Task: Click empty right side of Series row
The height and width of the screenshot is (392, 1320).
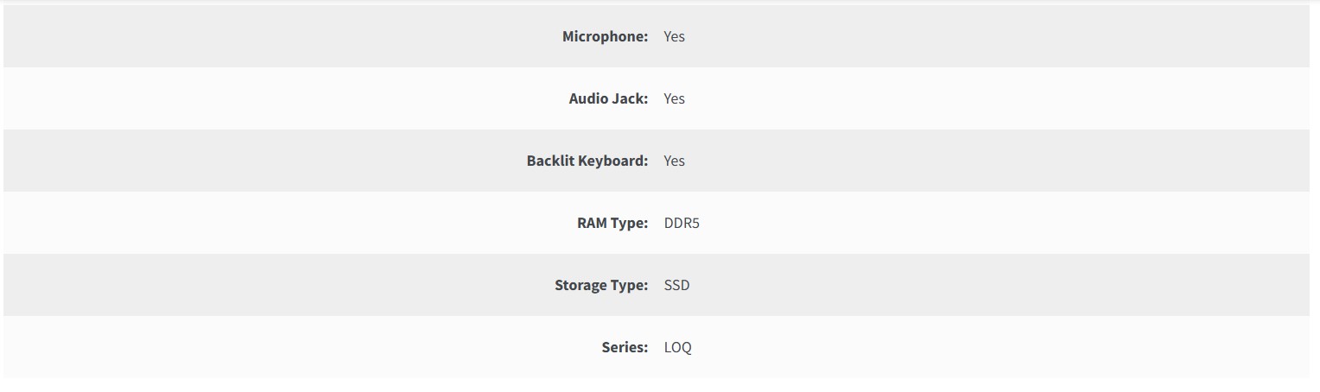Action: tap(1037, 347)
